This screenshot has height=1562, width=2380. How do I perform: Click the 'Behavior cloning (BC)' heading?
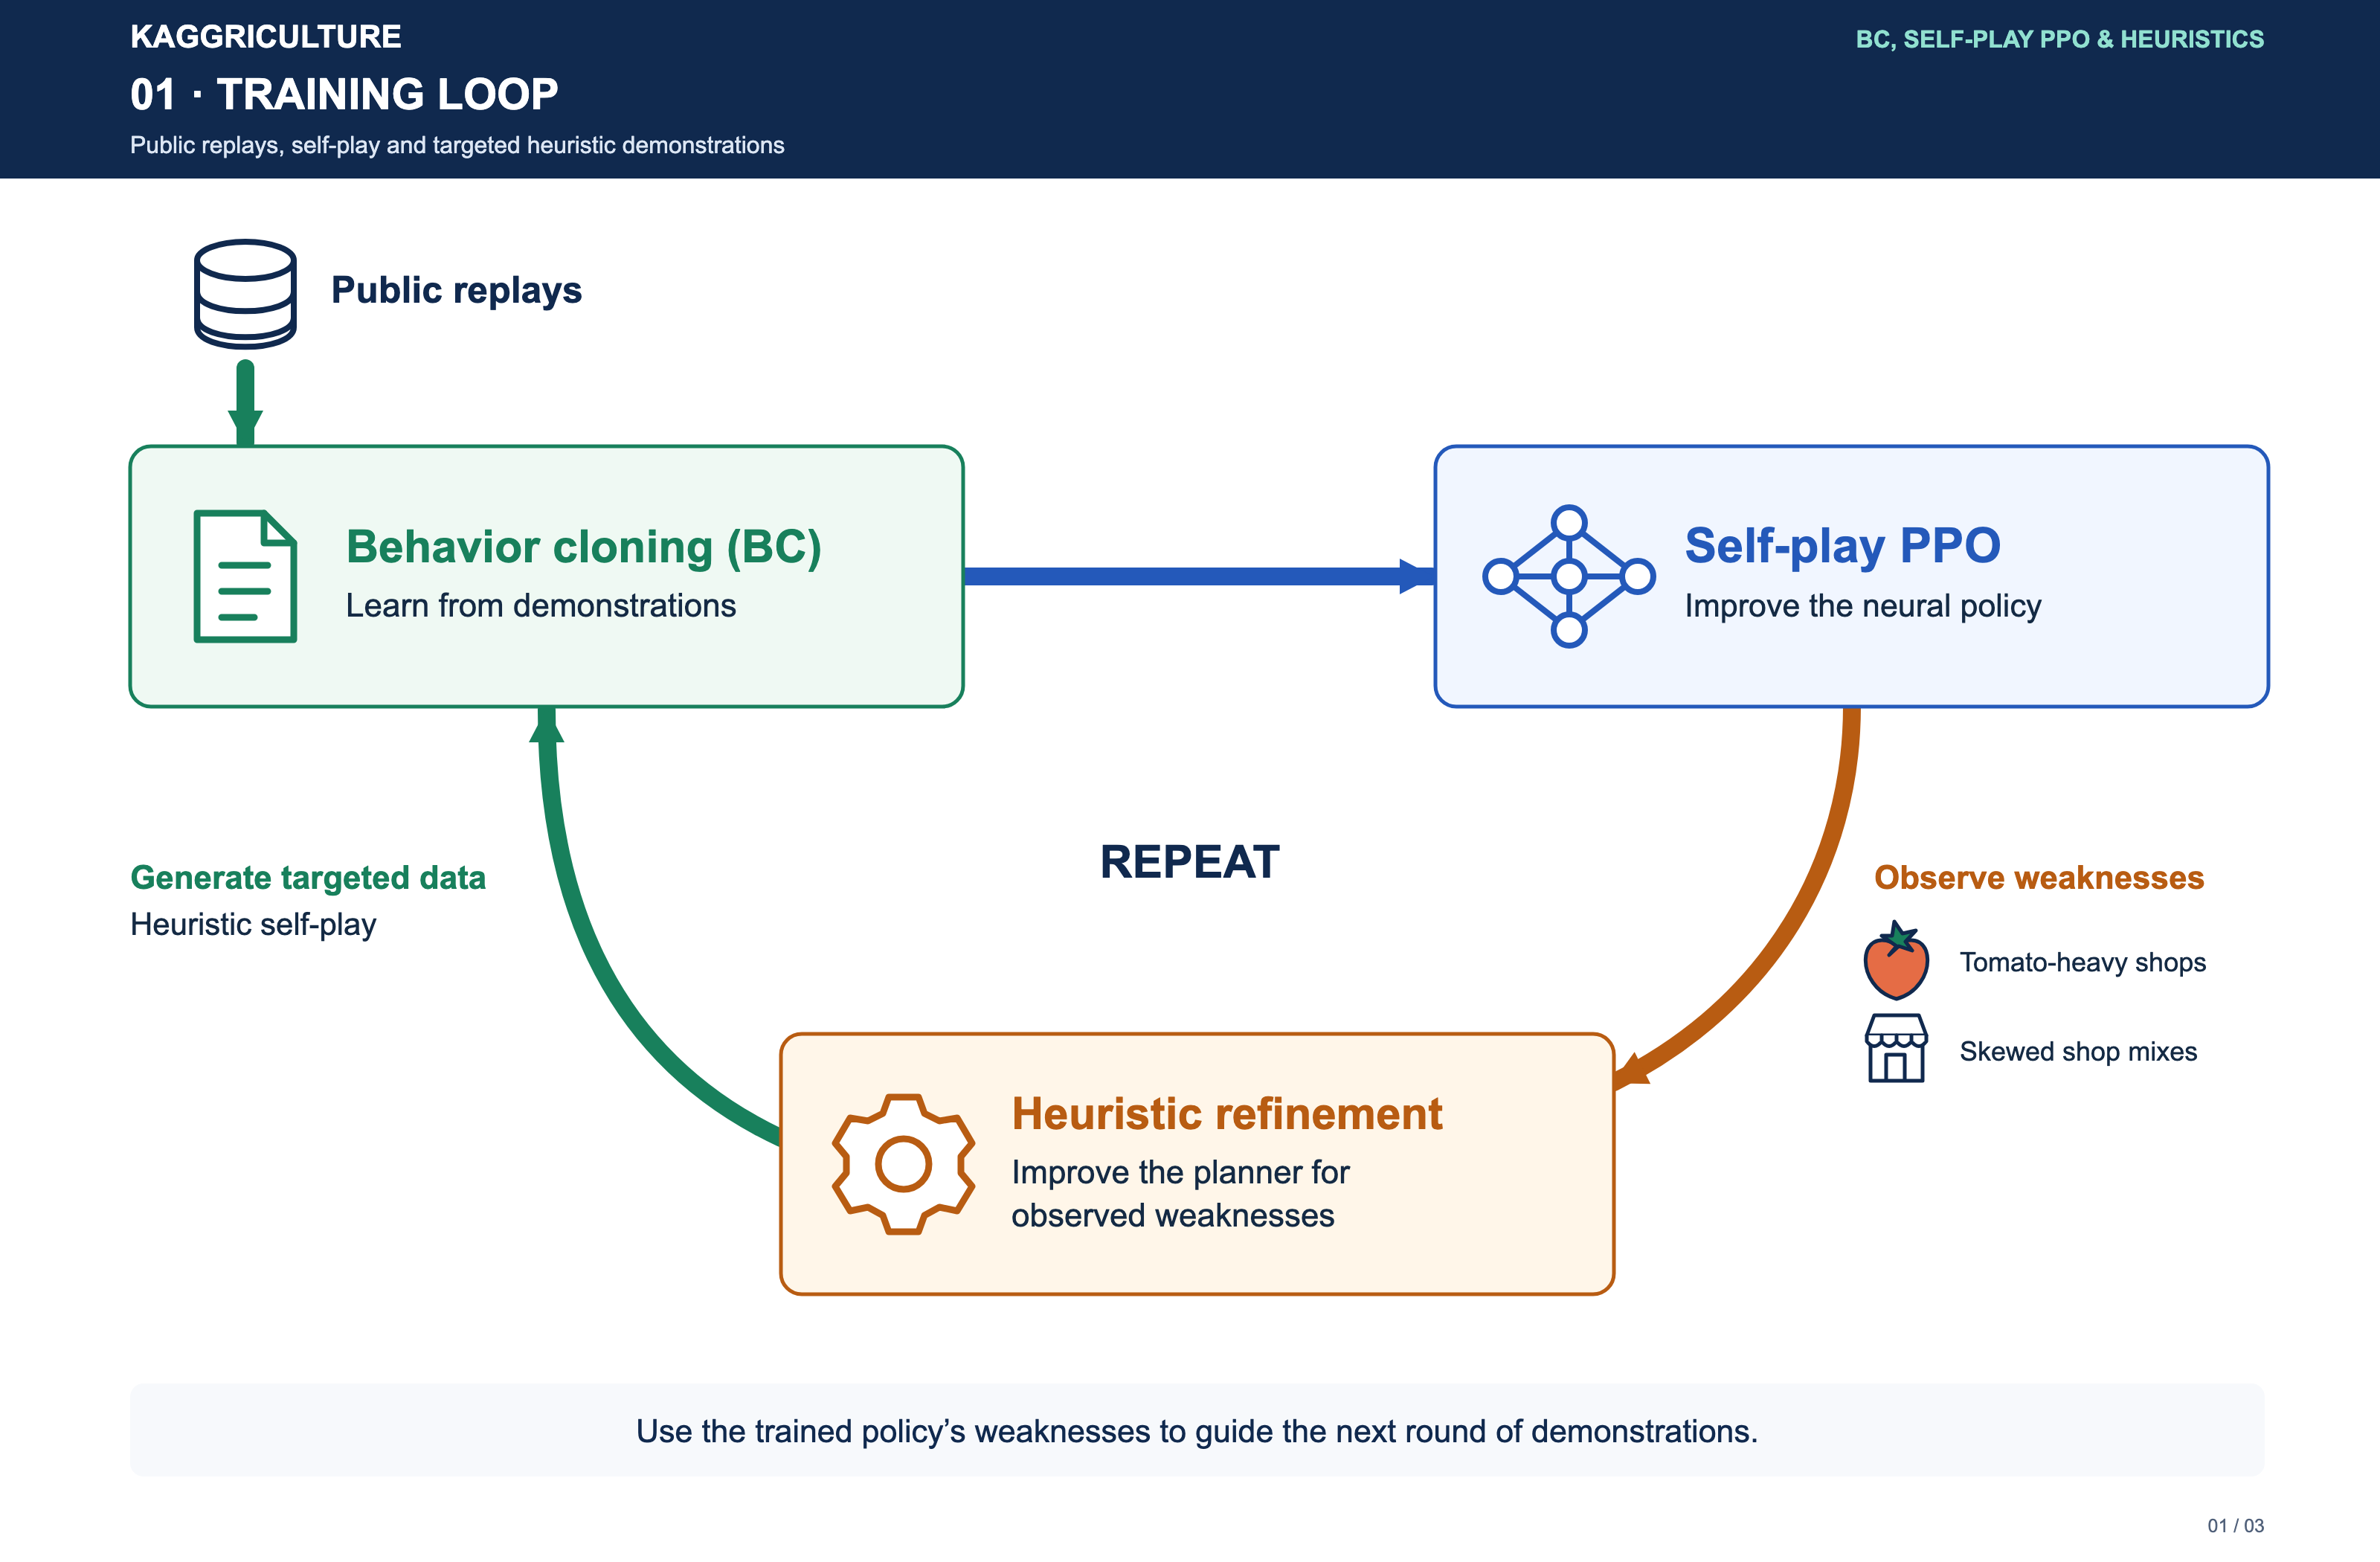[584, 547]
